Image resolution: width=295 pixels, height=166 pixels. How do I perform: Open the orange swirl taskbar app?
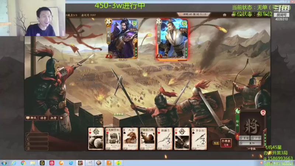click(61, 163)
